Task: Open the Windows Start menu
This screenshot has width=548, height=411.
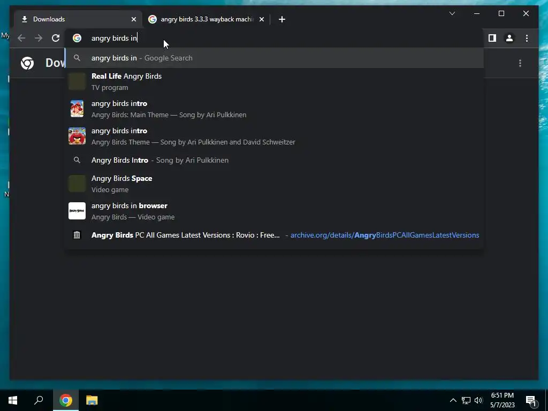Action: point(13,400)
